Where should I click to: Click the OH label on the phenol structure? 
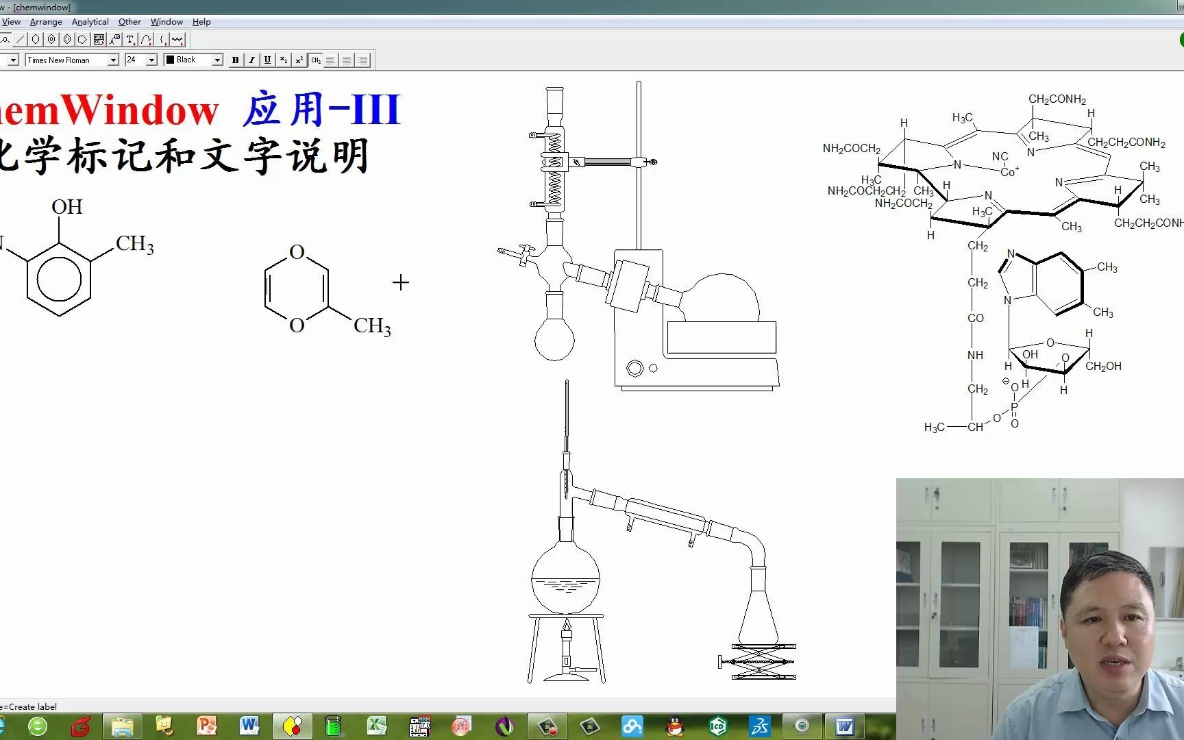point(67,206)
